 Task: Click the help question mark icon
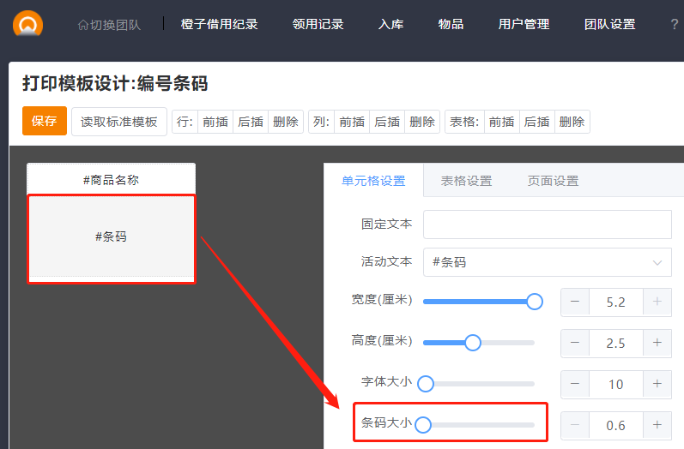tap(674, 25)
